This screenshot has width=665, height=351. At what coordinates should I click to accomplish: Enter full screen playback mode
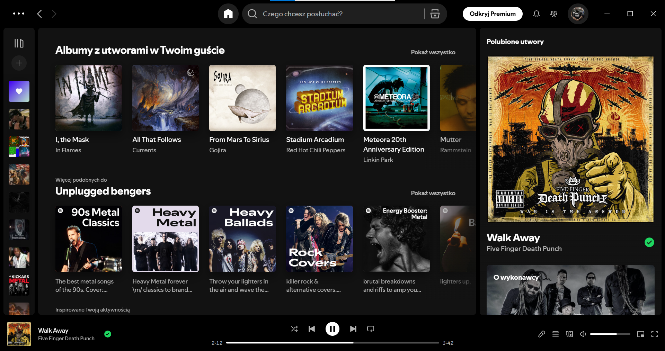655,334
